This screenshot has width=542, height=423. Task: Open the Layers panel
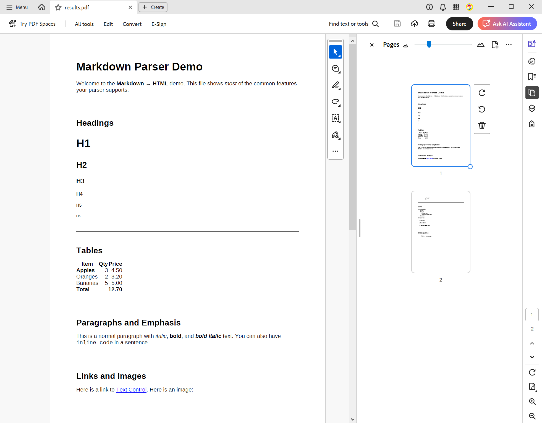[x=532, y=108]
